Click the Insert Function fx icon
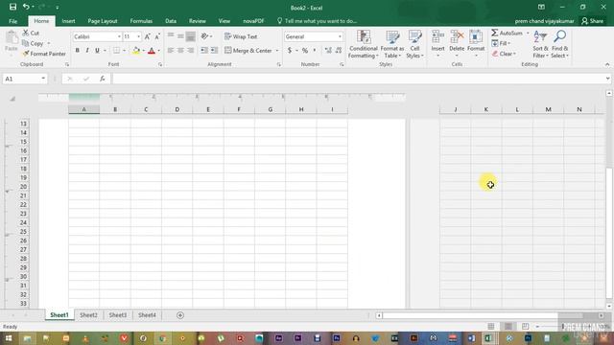Viewport: 614px width, 345px height. click(103, 79)
